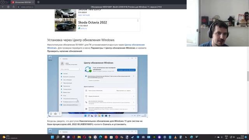The width and height of the screenshot is (249, 140).
Task: Open the Skoda Octavia 2022 ad options menu
Action: tap(138, 21)
